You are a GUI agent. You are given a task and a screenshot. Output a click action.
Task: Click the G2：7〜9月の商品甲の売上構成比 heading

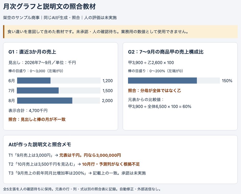click(x=166, y=52)
